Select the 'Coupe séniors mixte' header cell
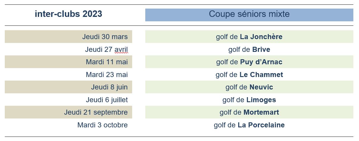359x141 pixels. point(249,15)
